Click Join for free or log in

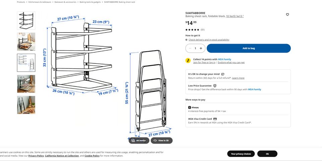(x=204, y=62)
